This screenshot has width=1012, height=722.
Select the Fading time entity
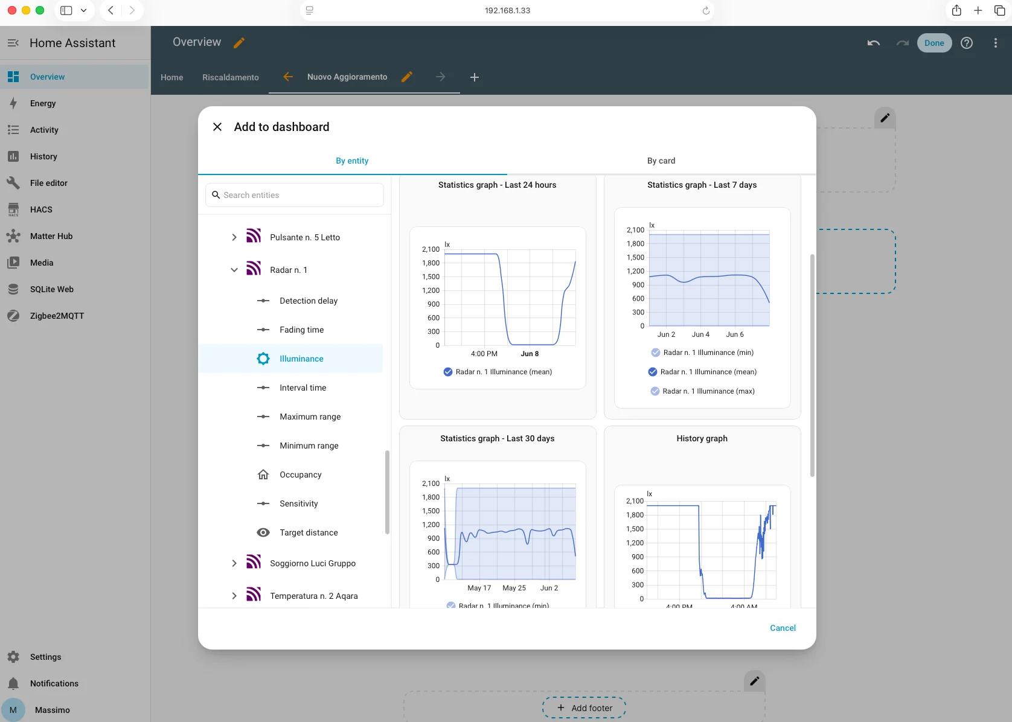pyautogui.click(x=290, y=330)
